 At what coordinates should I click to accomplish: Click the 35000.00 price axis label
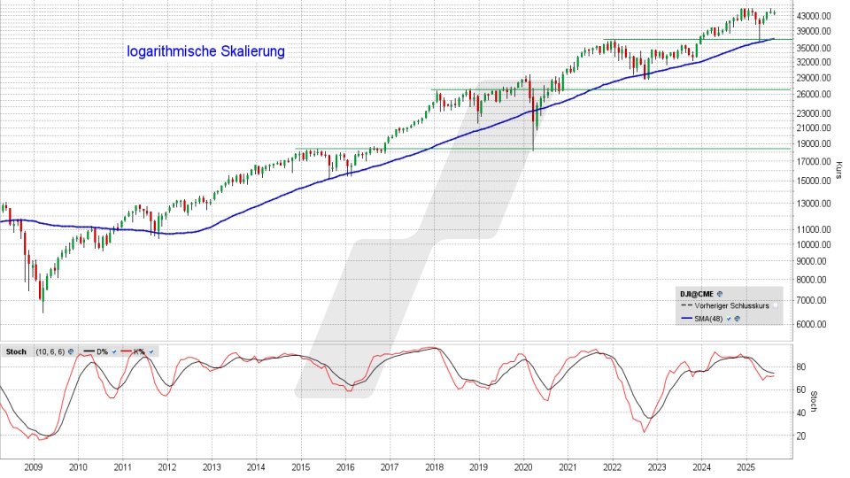pyautogui.click(x=814, y=48)
